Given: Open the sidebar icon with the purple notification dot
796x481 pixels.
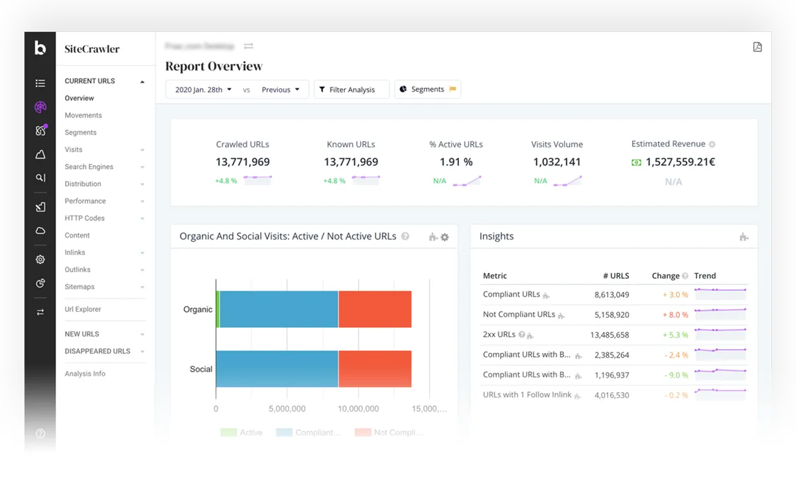Looking at the screenshot, I should [40, 130].
